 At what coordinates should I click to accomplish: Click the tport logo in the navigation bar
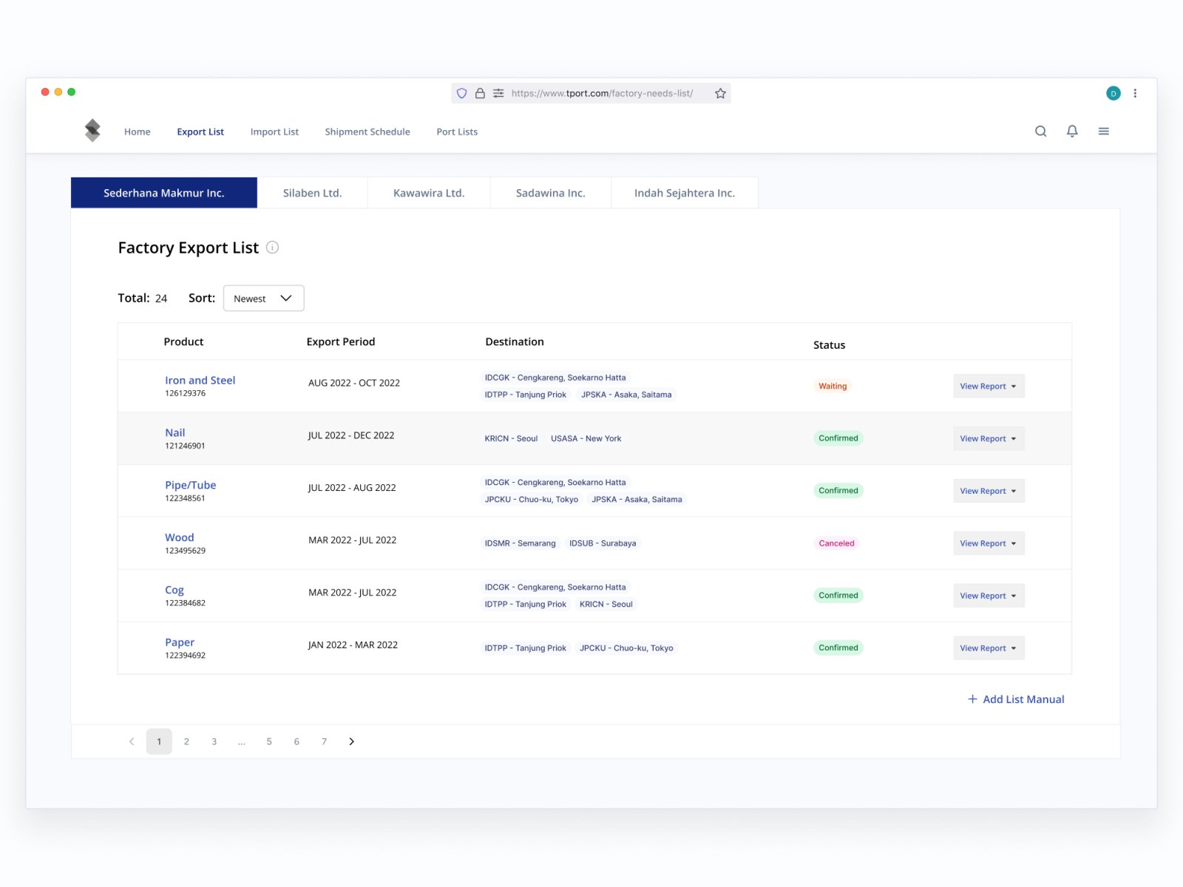92,129
